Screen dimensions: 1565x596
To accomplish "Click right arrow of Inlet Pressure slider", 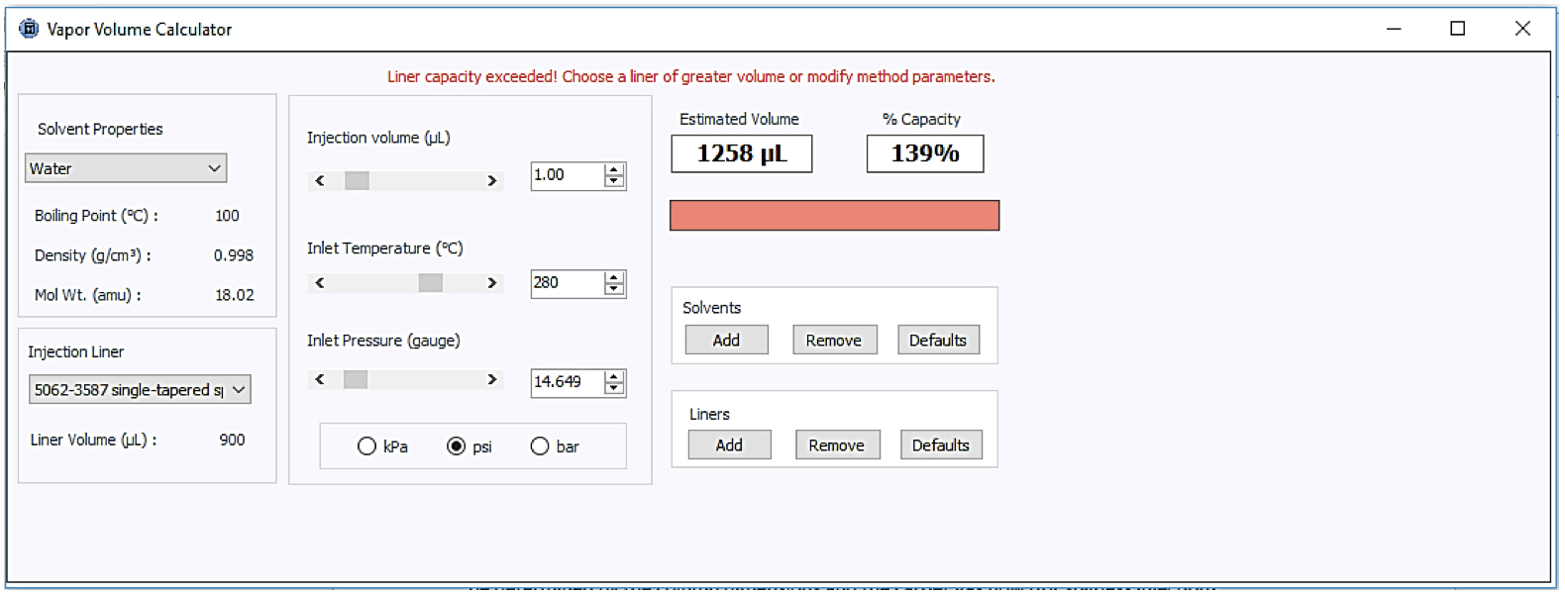I will tap(491, 380).
